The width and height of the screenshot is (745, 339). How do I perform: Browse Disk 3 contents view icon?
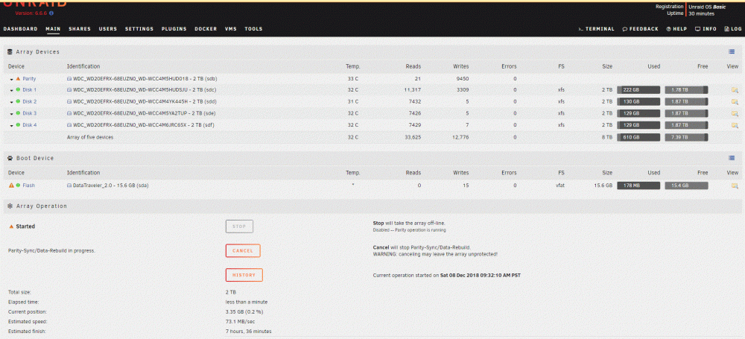(735, 114)
